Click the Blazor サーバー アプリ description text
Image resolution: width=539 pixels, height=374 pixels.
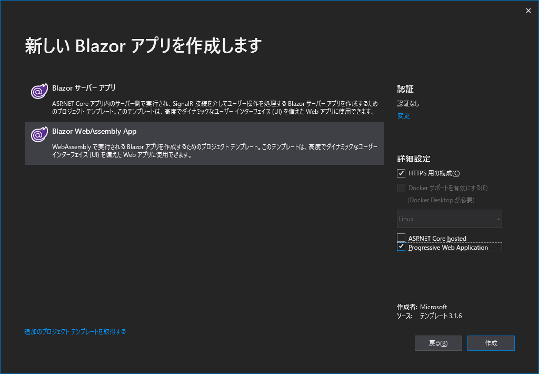[215, 107]
